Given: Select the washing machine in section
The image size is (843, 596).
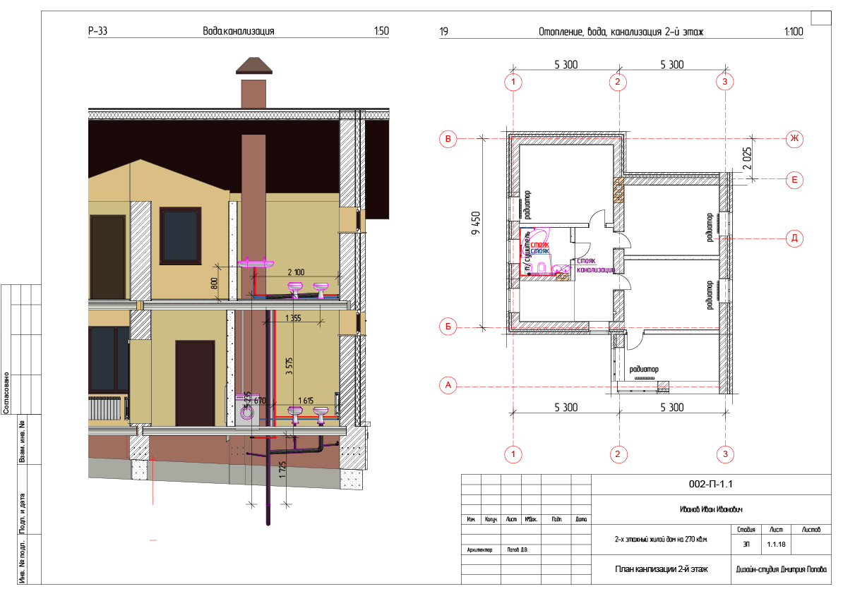Looking at the screenshot, I should (x=247, y=412).
